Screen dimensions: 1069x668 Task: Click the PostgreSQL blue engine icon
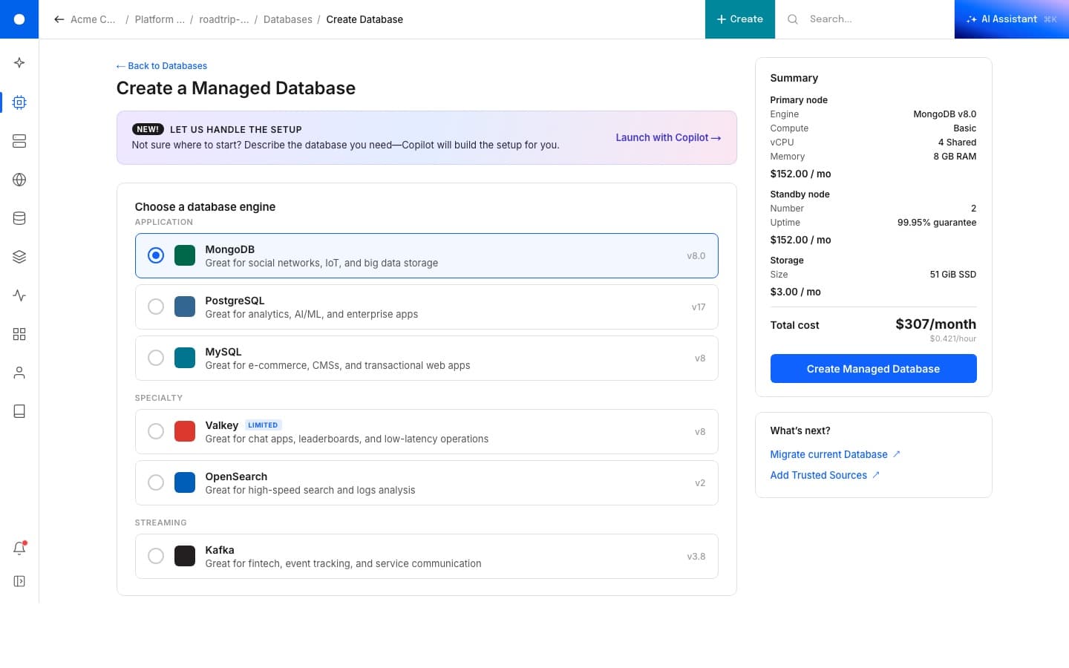[x=185, y=307]
